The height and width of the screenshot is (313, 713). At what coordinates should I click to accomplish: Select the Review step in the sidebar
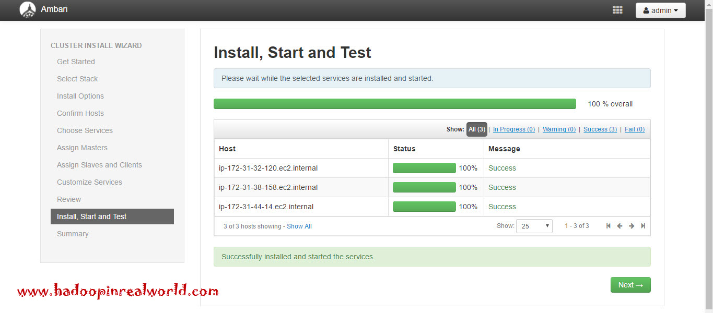68,199
